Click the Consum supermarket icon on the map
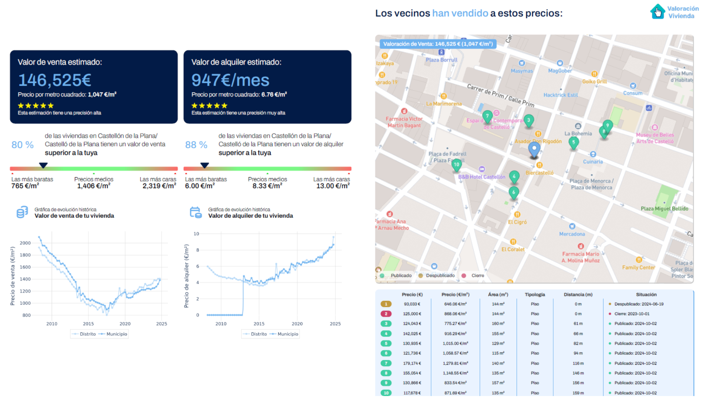This screenshot has height=399, width=710. [633, 86]
